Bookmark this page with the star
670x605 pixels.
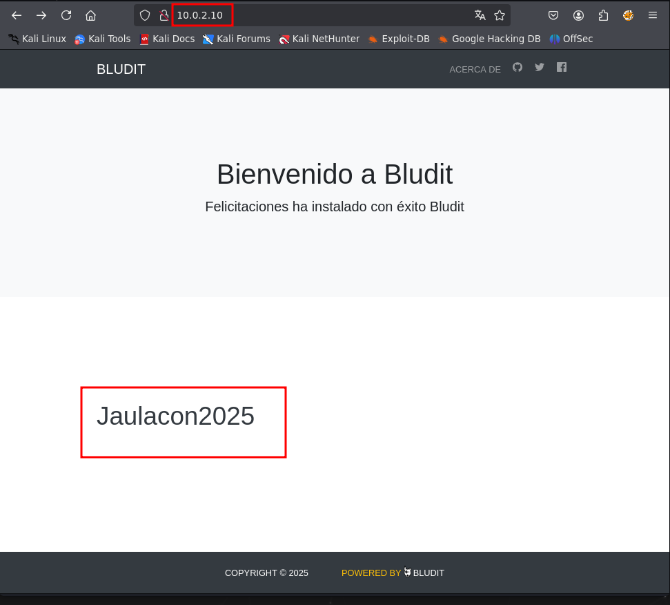click(x=500, y=15)
